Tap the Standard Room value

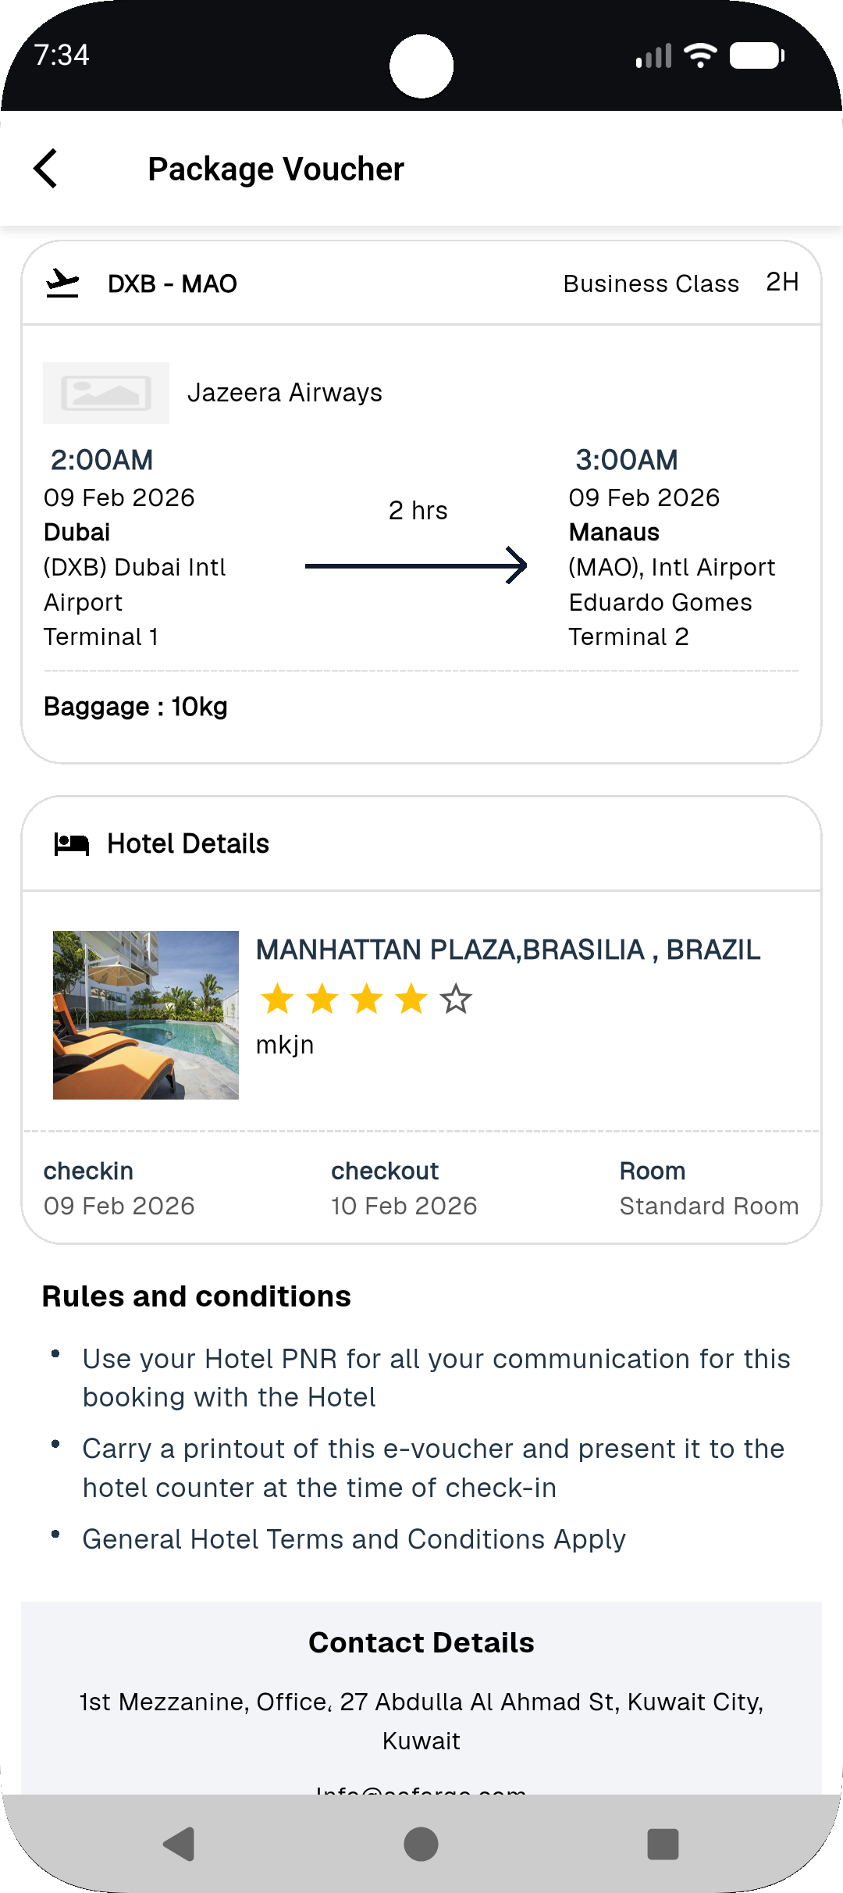tap(709, 1206)
